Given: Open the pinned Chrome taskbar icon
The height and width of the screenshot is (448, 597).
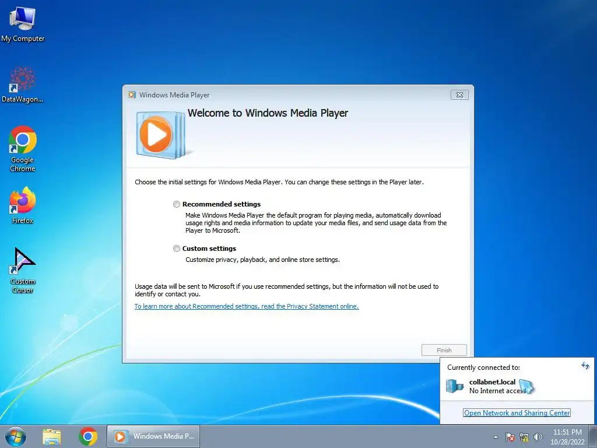Looking at the screenshot, I should (x=88, y=436).
